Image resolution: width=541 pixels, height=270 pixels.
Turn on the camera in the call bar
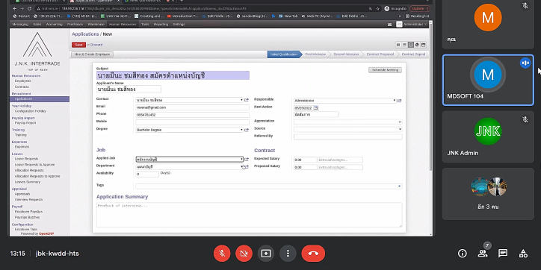pyautogui.click(x=244, y=254)
